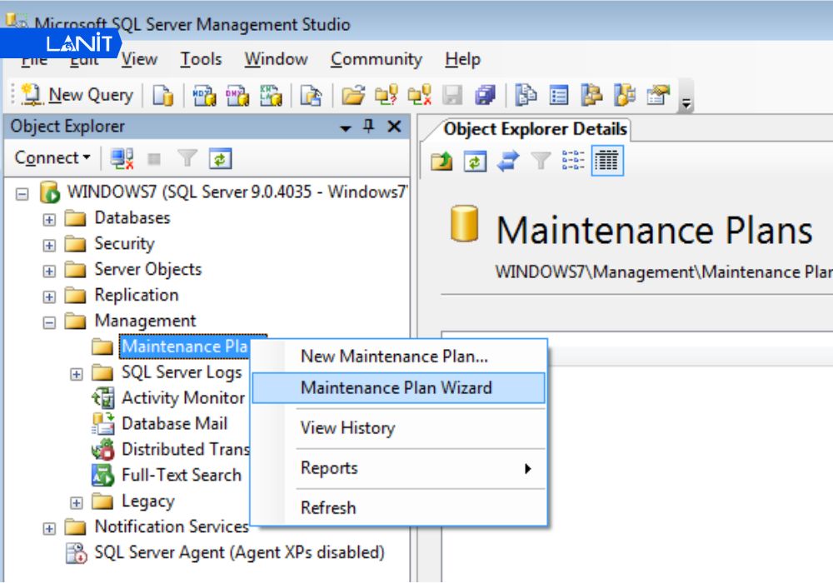The image size is (833, 583).
Task: Disconnect from the selected server
Action: [122, 157]
